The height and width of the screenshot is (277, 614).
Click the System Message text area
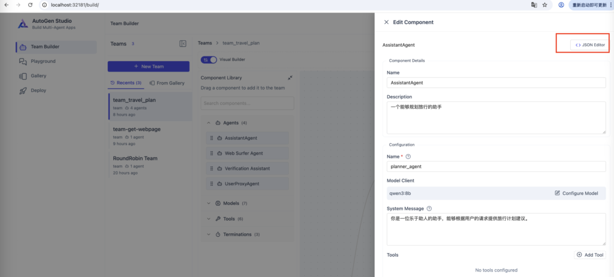click(496, 229)
